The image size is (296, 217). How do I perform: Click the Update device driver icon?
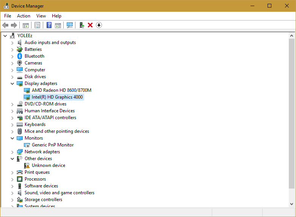(x=82, y=25)
